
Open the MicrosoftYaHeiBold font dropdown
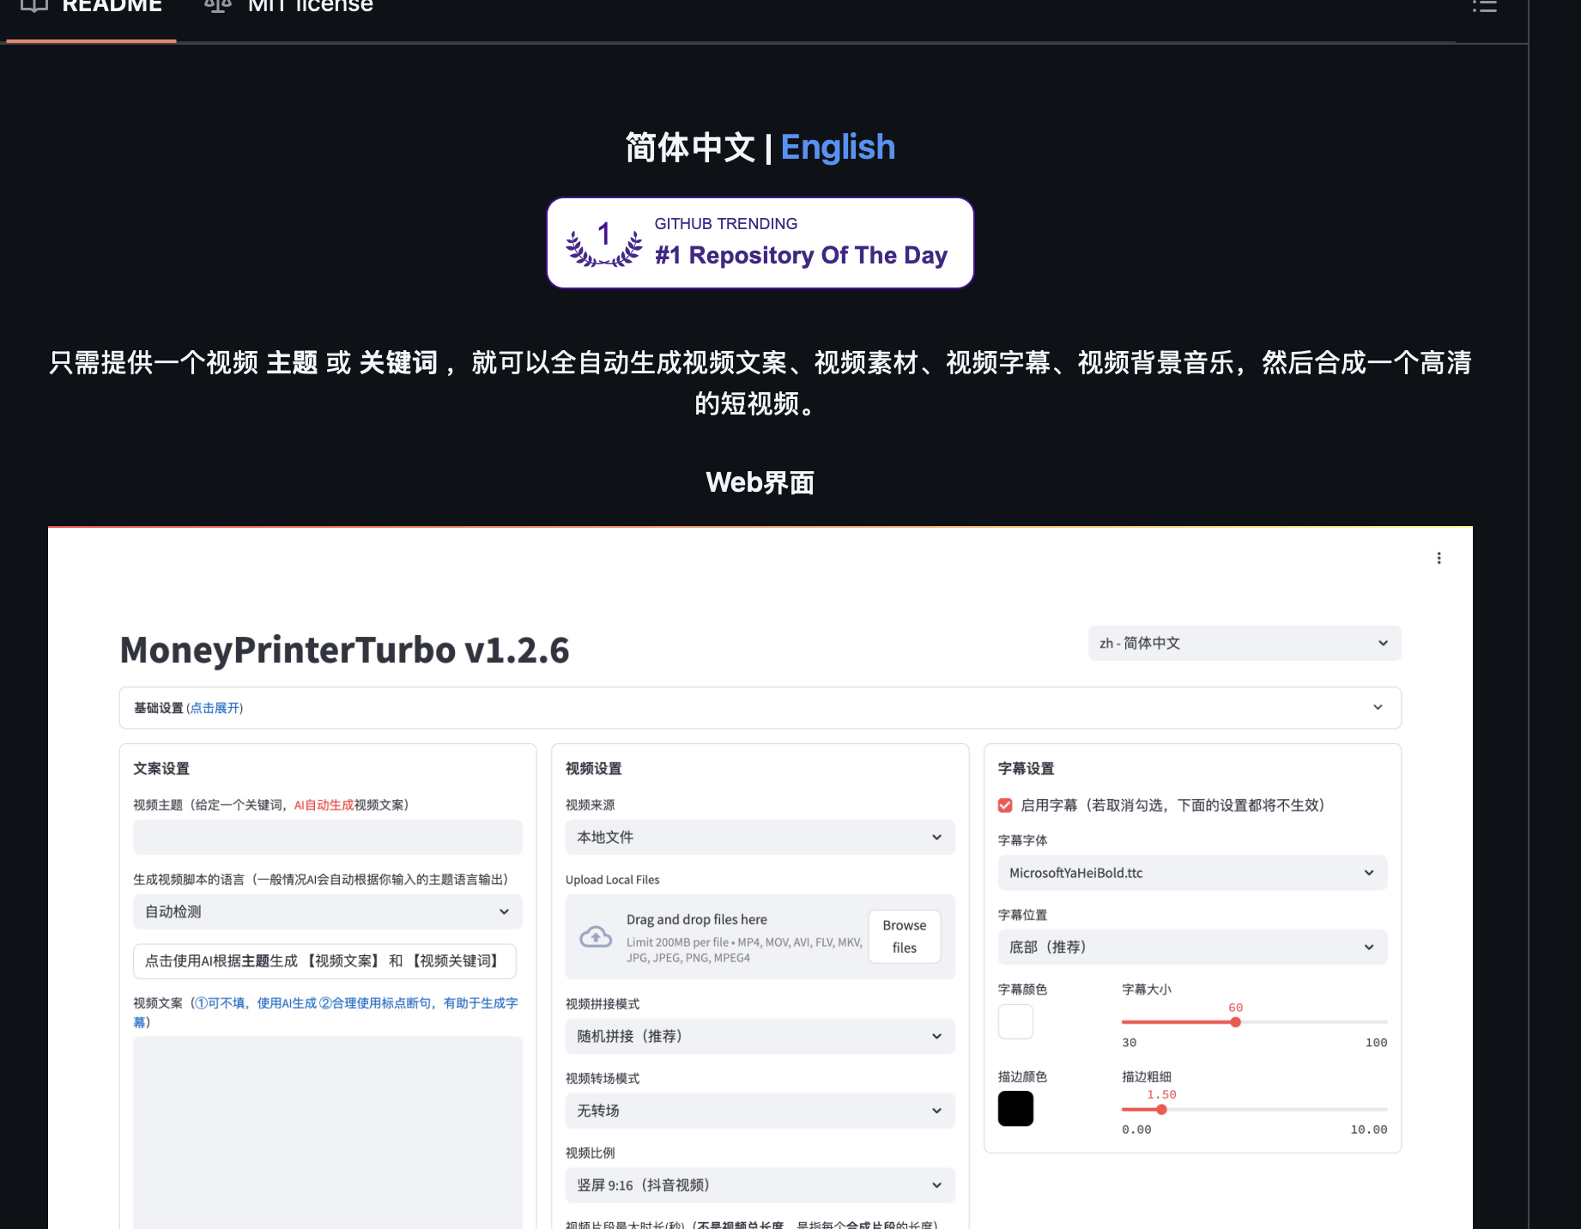[x=1191, y=872]
